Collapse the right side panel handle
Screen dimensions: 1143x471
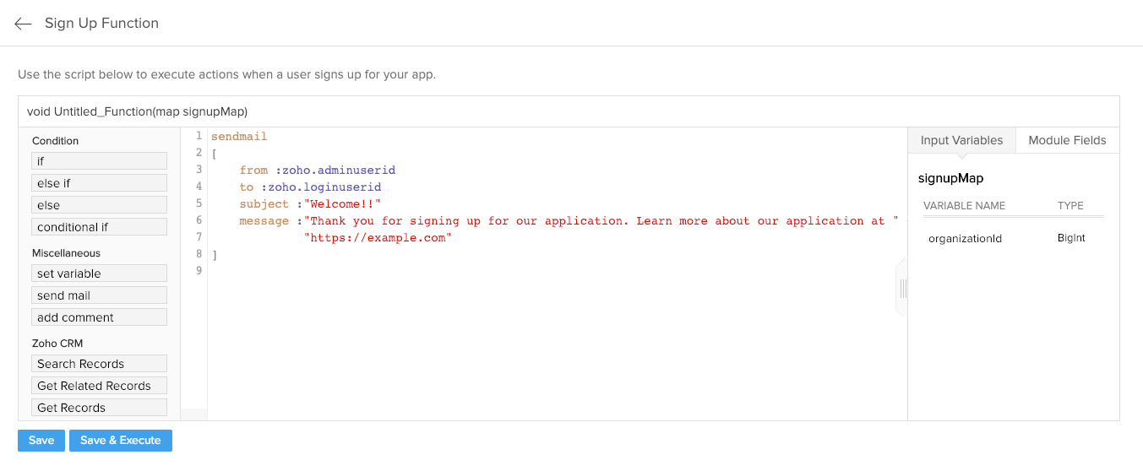tap(902, 289)
